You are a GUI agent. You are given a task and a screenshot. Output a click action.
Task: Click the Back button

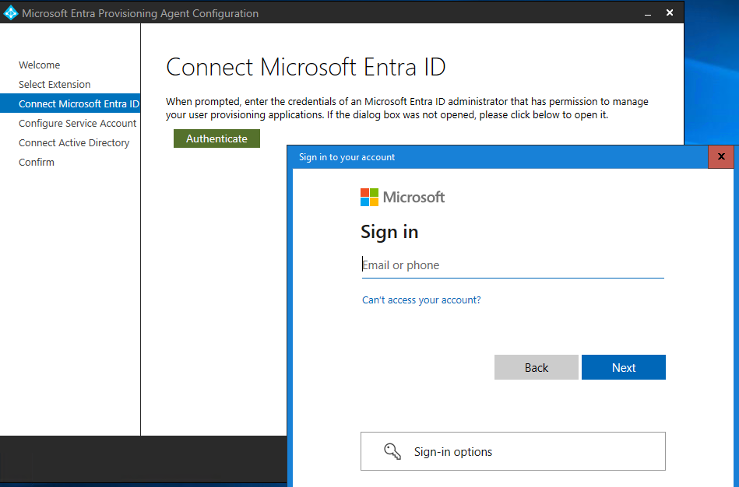point(536,367)
